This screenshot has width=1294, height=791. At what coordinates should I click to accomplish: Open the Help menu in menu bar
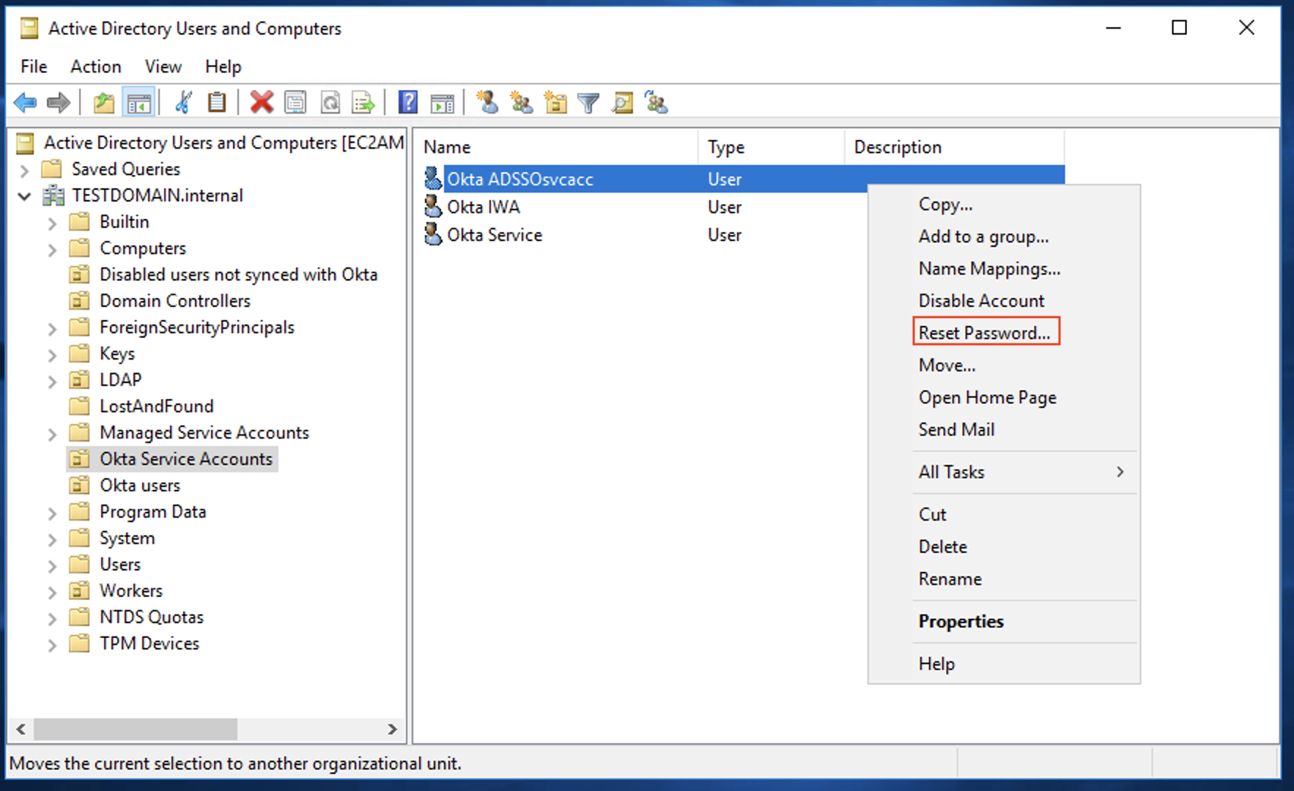pos(223,67)
